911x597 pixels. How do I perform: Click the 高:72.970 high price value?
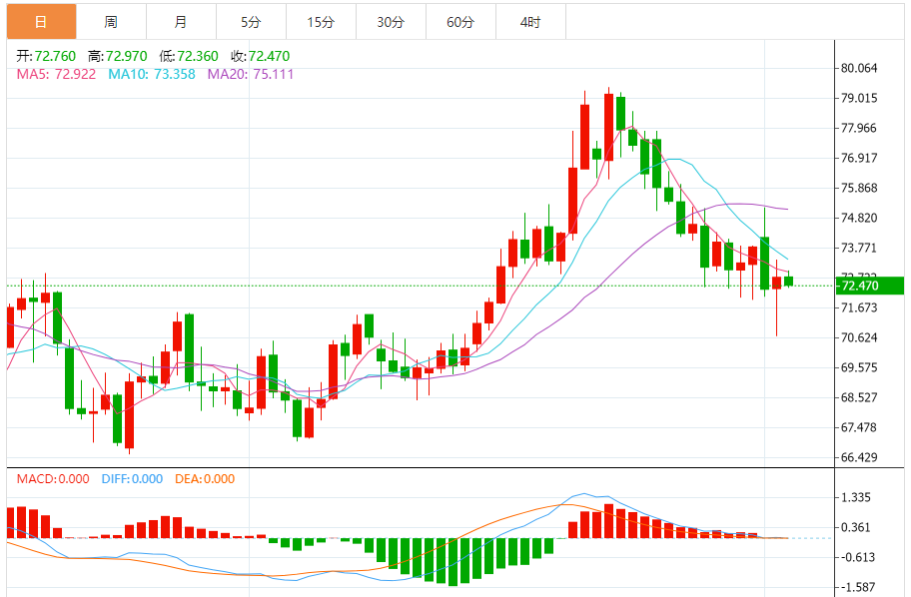(117, 56)
